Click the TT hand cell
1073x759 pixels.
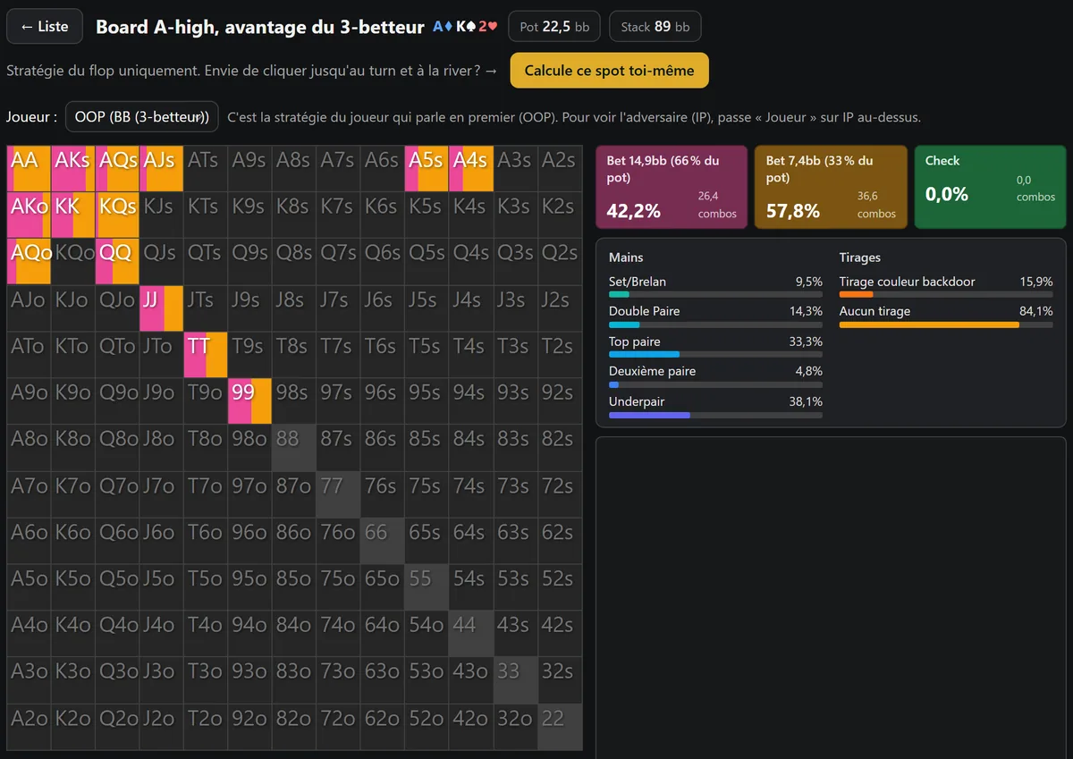point(206,354)
